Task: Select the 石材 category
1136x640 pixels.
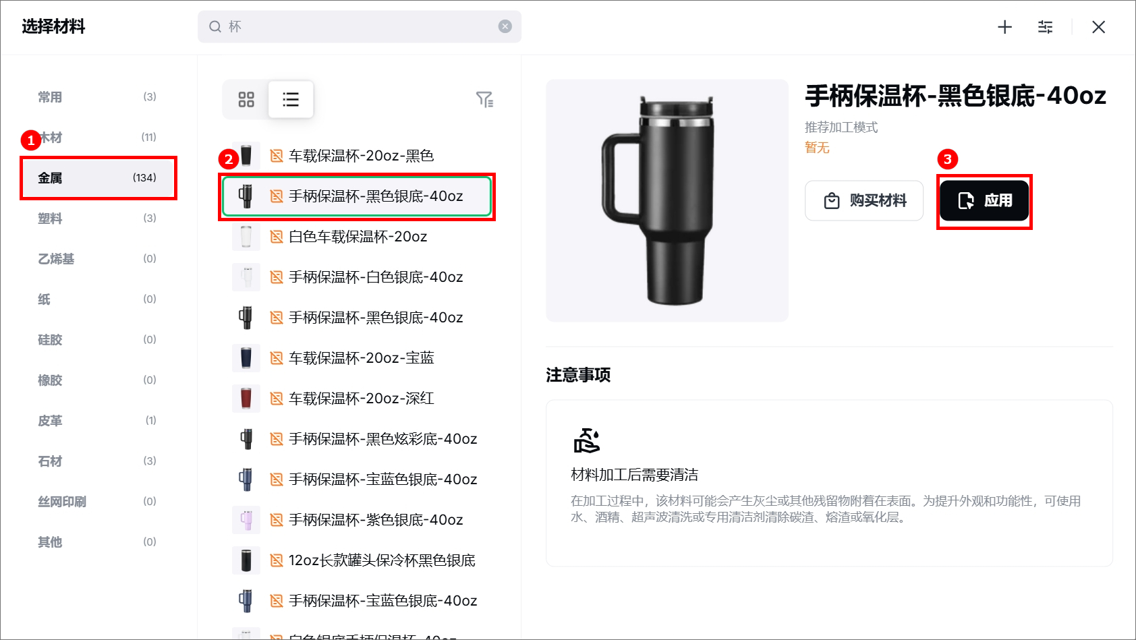Action: (x=98, y=461)
